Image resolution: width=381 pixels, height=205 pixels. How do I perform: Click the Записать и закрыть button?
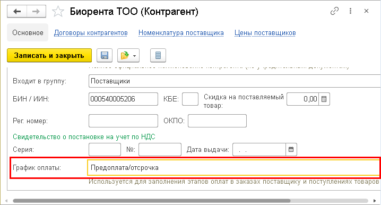click(x=49, y=55)
